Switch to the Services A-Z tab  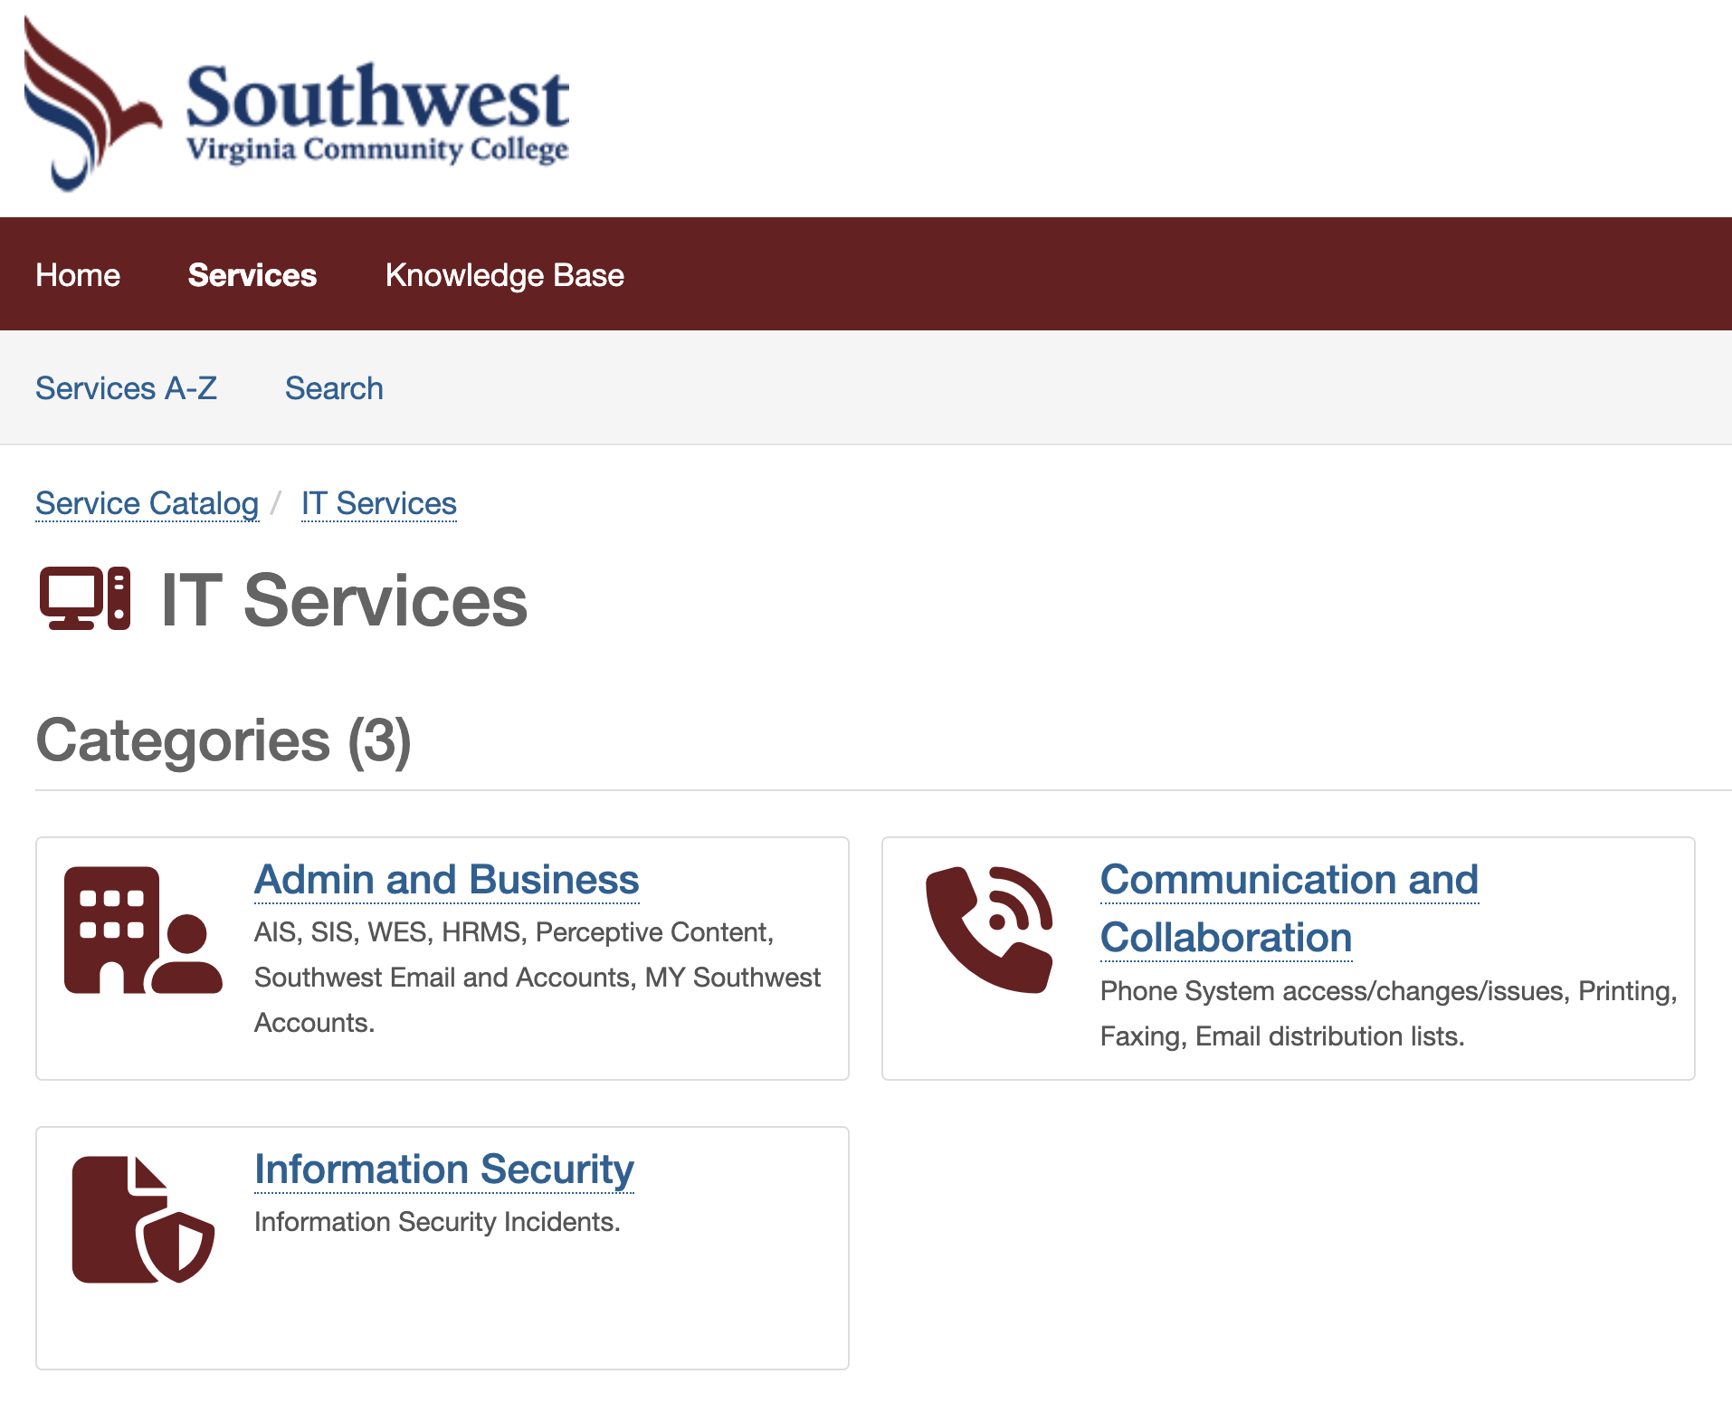tap(127, 388)
